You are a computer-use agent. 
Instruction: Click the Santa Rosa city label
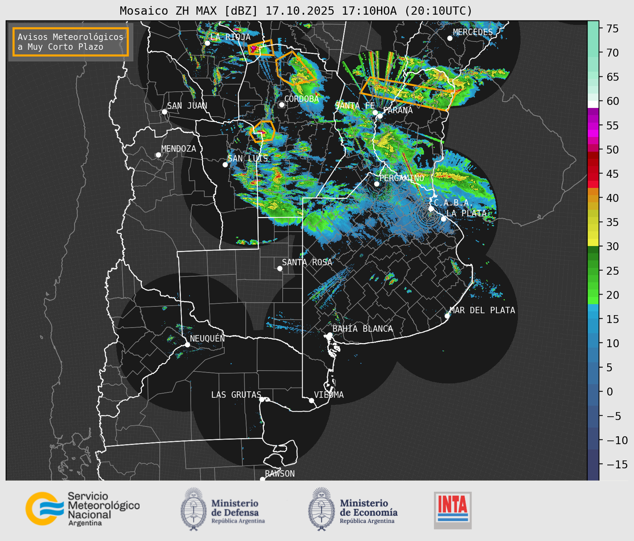click(x=307, y=262)
